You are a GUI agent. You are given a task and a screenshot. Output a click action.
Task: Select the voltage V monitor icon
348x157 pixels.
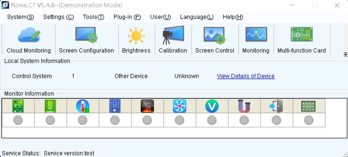[x=212, y=106]
